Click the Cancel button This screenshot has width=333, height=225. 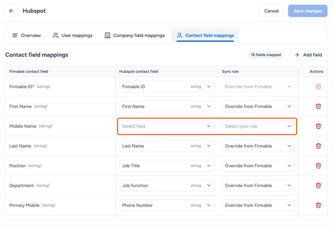[x=271, y=11]
